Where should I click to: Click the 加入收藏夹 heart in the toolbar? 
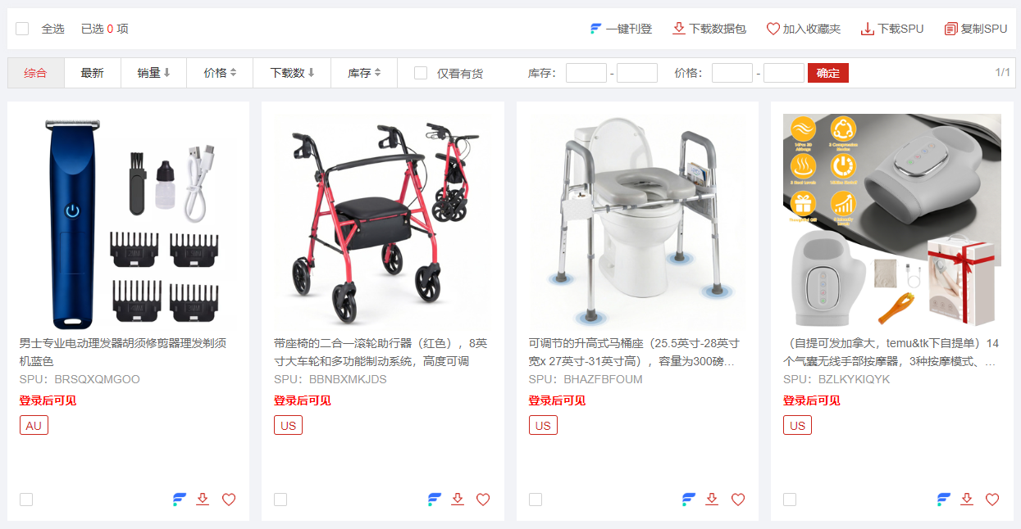773,29
